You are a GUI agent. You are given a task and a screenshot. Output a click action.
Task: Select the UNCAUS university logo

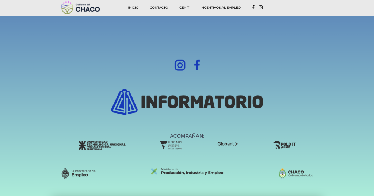[x=171, y=145]
